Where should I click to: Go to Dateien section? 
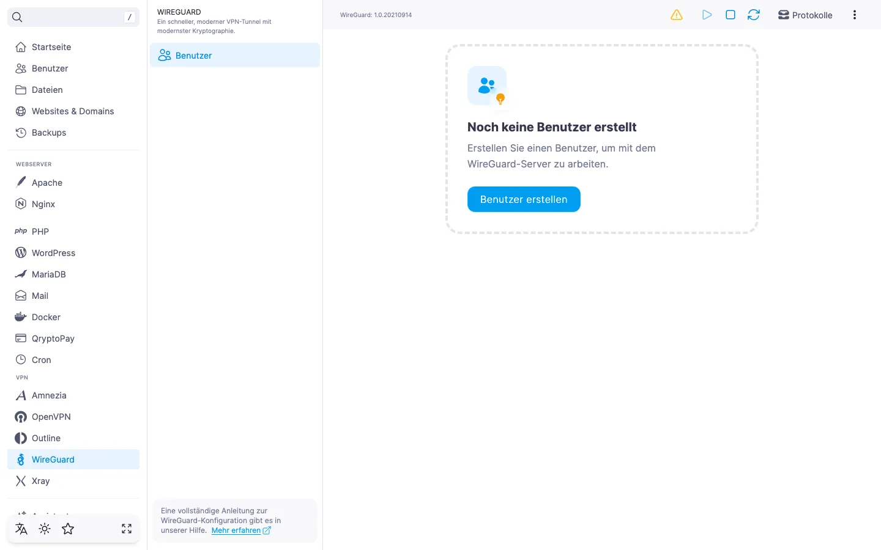[73, 90]
